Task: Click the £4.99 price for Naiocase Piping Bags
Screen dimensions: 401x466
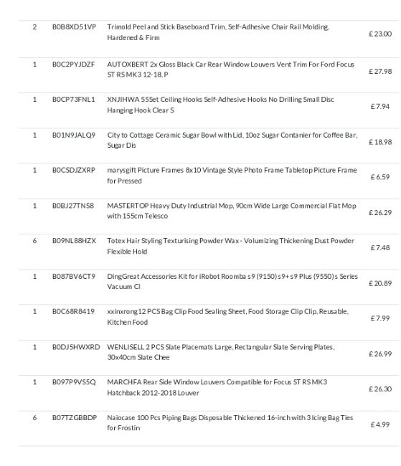Action: point(380,425)
